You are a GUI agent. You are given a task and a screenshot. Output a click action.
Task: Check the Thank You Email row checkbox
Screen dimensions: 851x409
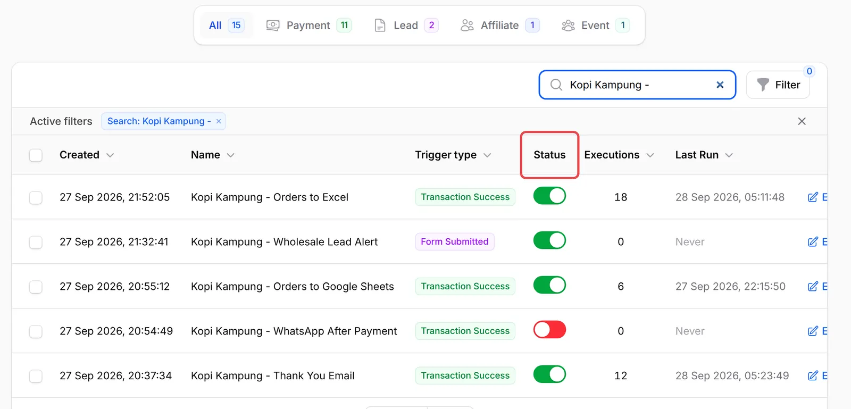(36, 377)
